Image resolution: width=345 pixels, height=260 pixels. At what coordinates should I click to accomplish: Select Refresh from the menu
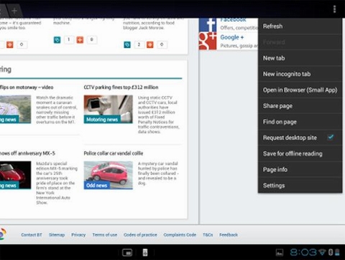[x=300, y=27]
